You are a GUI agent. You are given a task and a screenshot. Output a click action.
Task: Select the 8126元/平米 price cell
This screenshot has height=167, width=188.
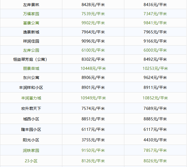93,161
